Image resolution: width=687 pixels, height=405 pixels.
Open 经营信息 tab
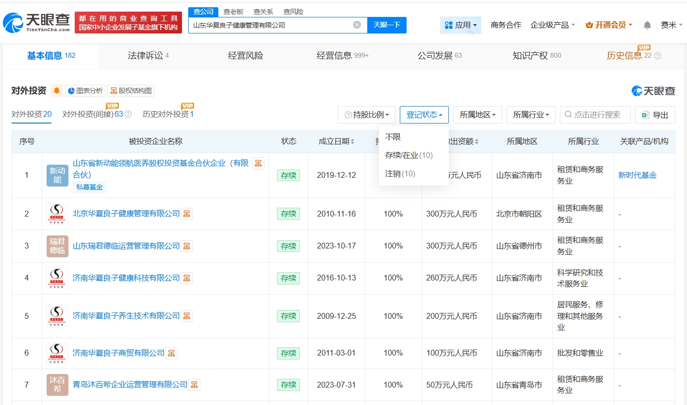[343, 56]
